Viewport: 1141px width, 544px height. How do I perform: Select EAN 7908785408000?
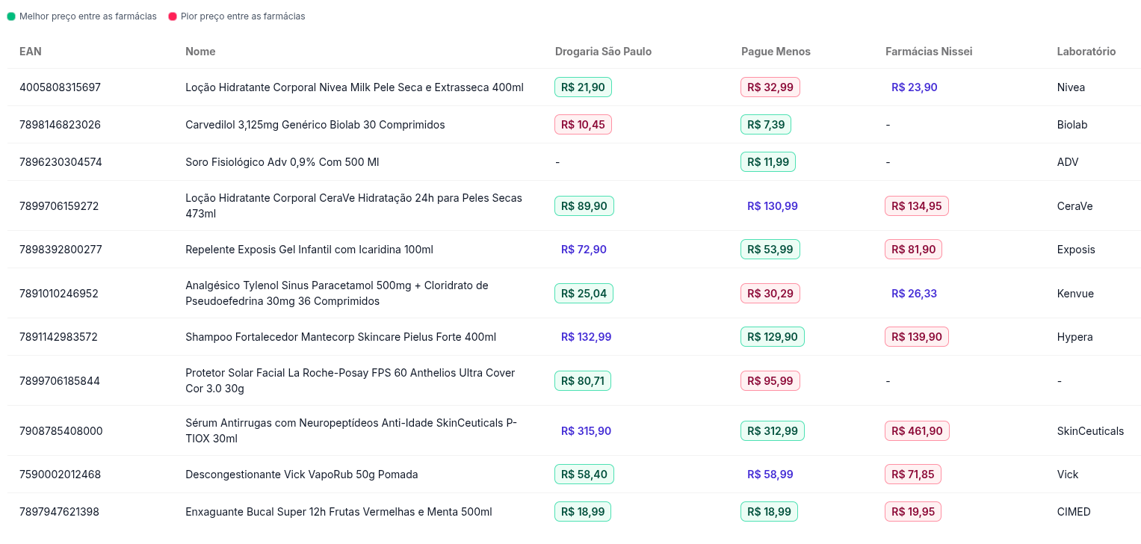pos(61,431)
